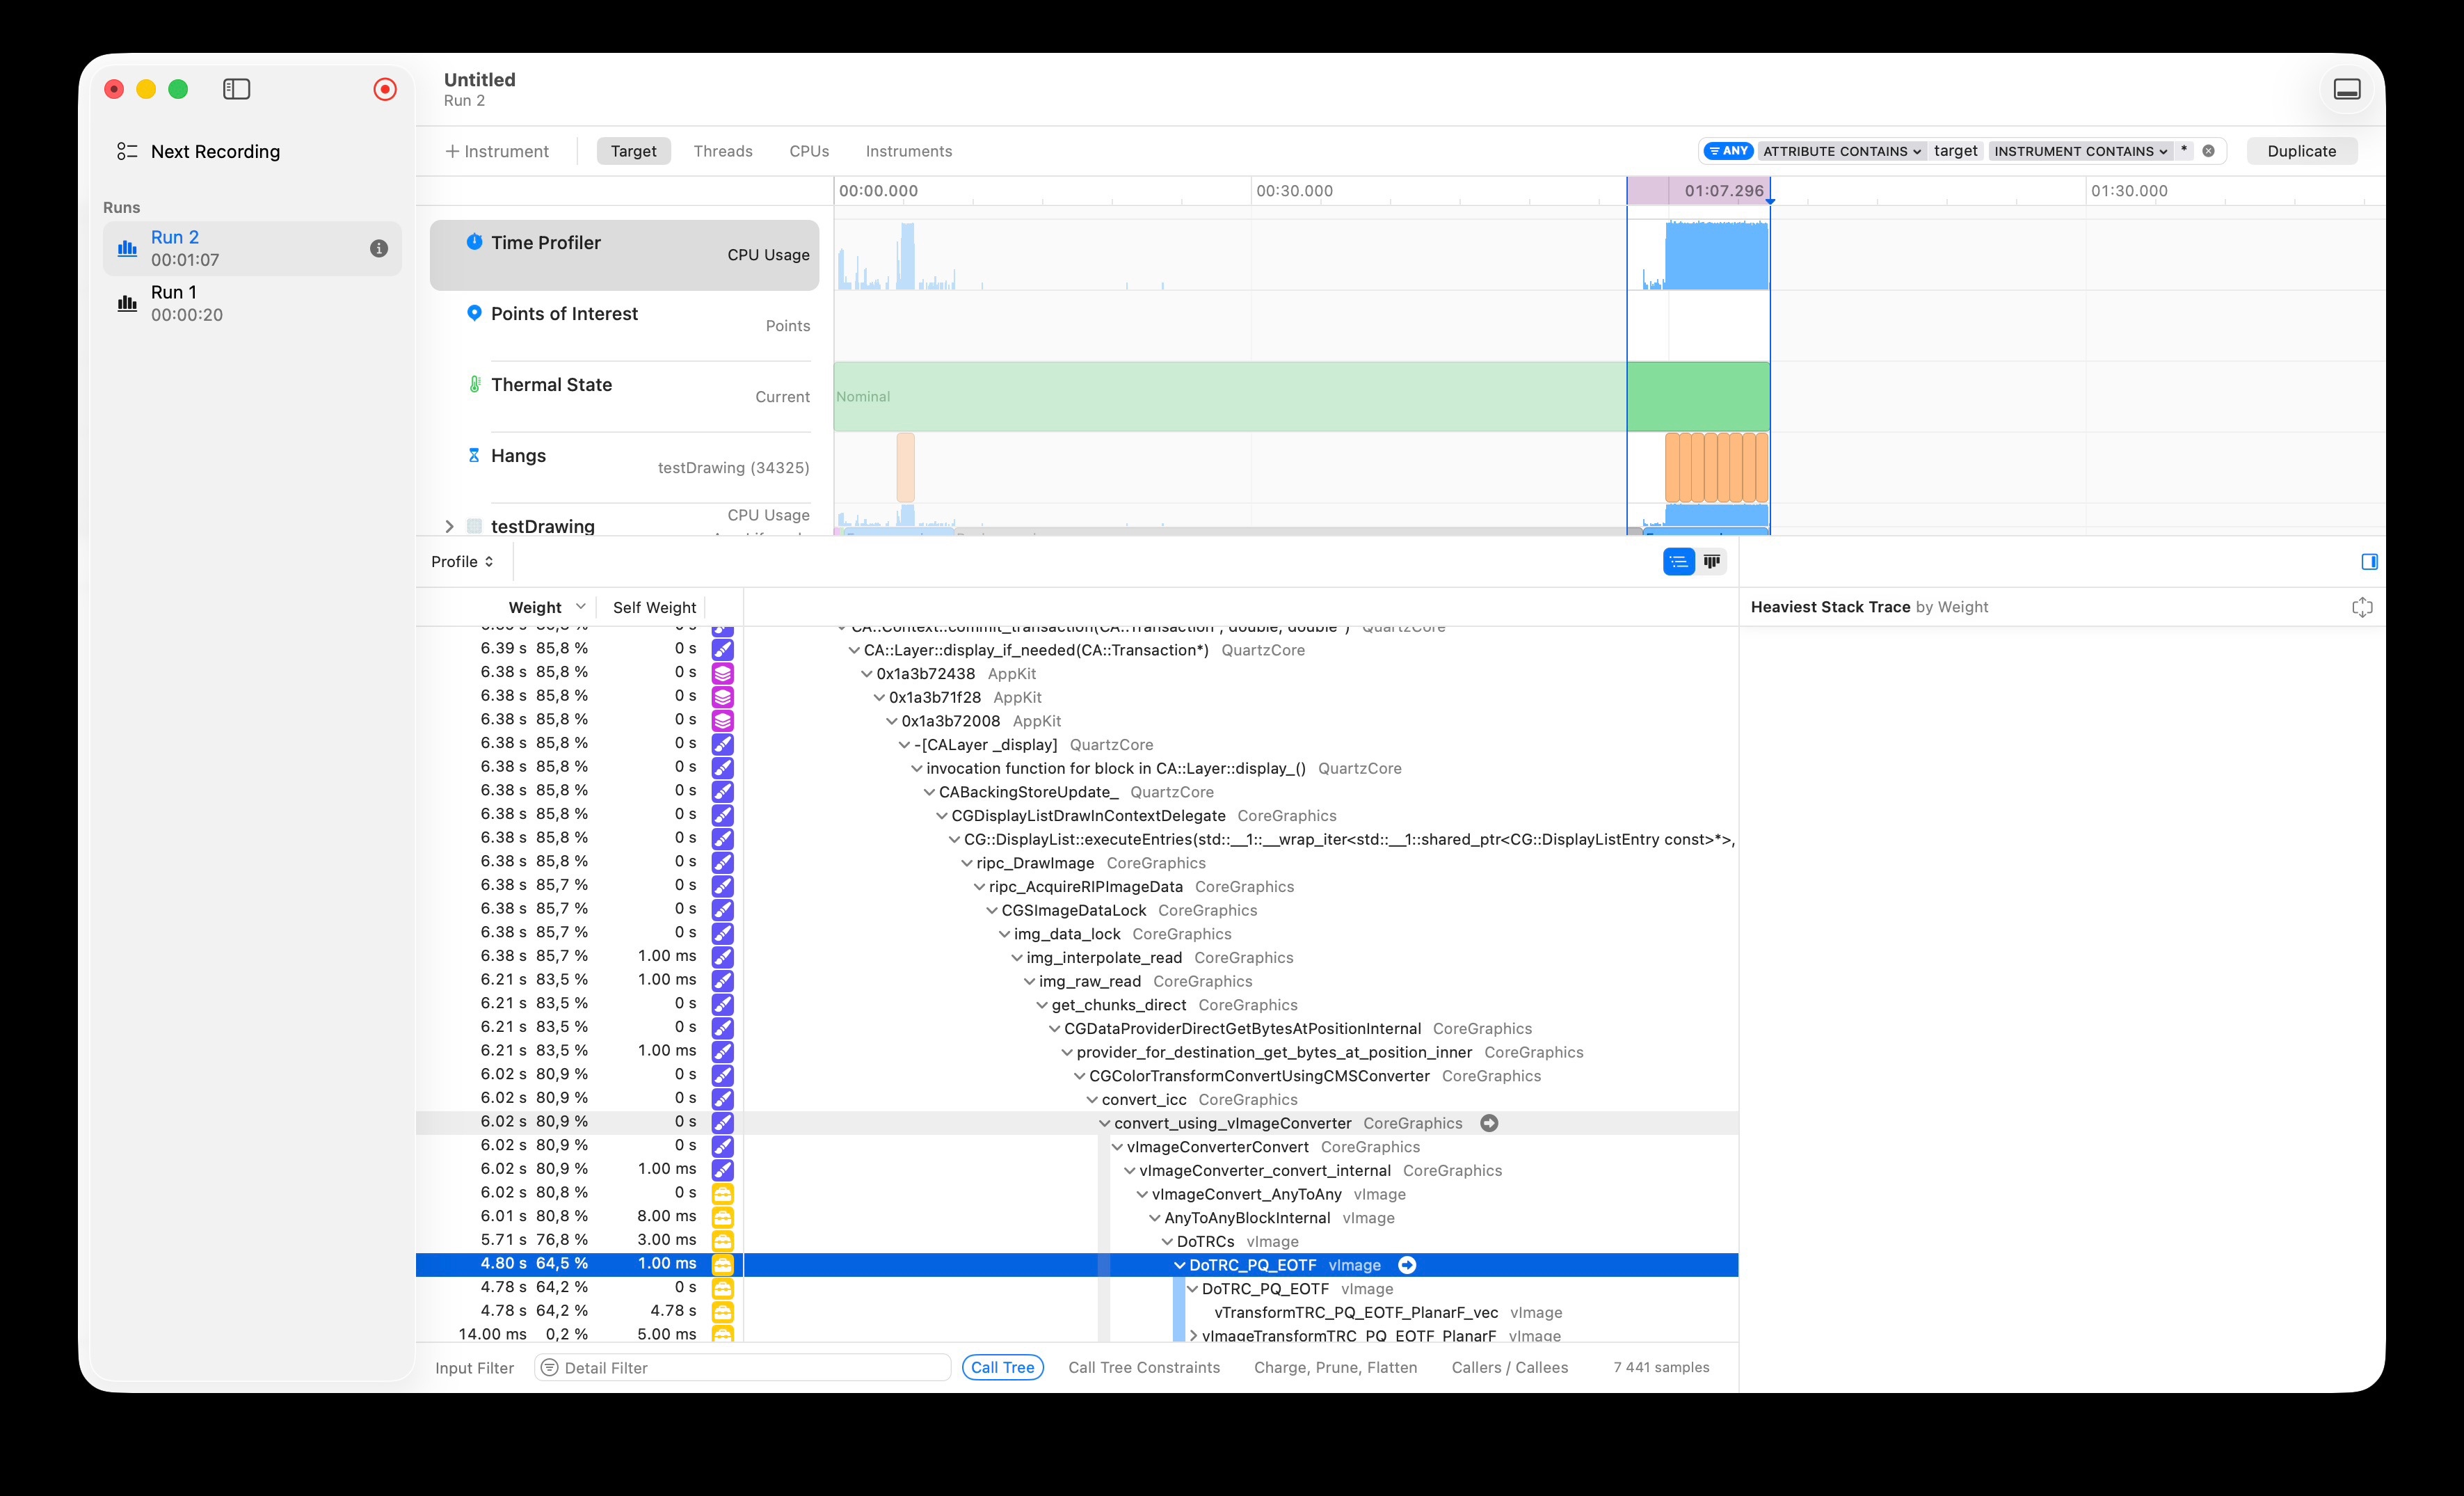Screen dimensions: 2464x1496
Task: Click focus arrow beside DoTRC_PQ_EOTF
Action: [x=1407, y=1265]
